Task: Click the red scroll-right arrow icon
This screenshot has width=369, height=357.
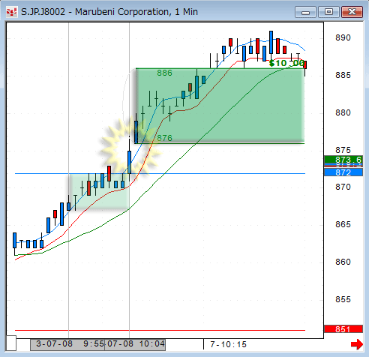Action: pyautogui.click(x=357, y=344)
